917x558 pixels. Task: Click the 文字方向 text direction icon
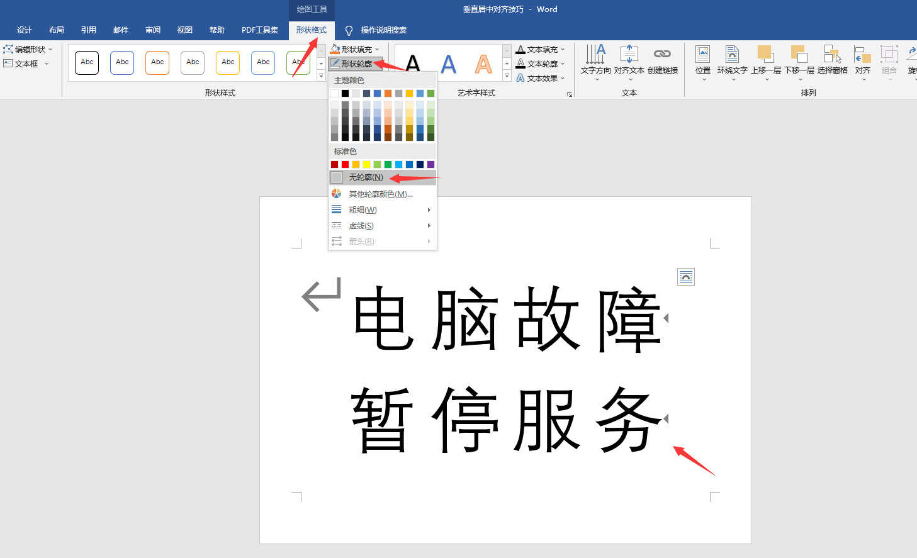tap(595, 54)
